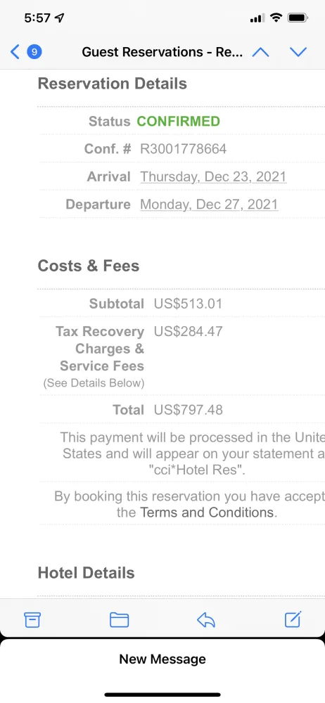Select confirmation number R3001778664
Viewport: 325px width, 703px height.
tap(183, 149)
